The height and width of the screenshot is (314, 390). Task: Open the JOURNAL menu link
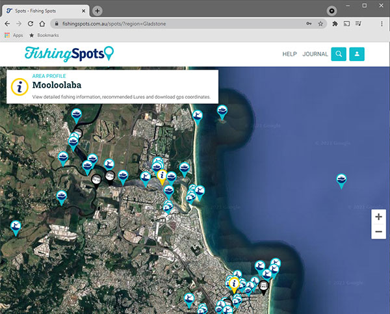315,54
